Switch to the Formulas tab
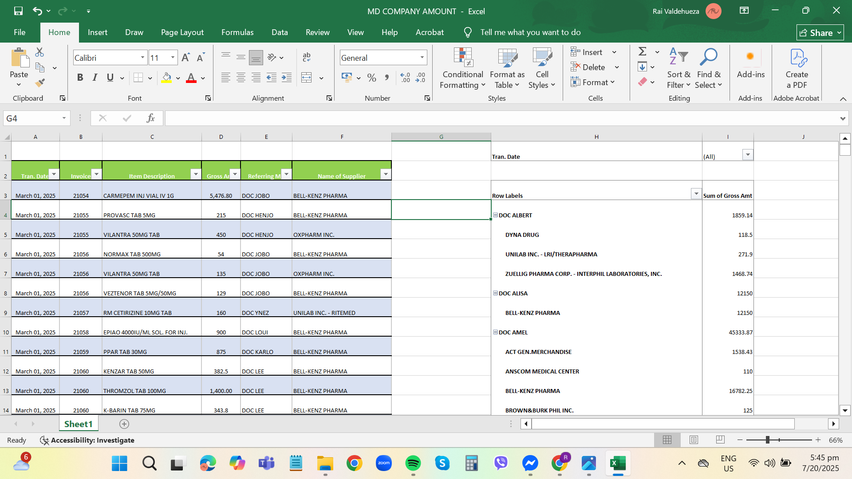Image resolution: width=852 pixels, height=479 pixels. coord(237,32)
